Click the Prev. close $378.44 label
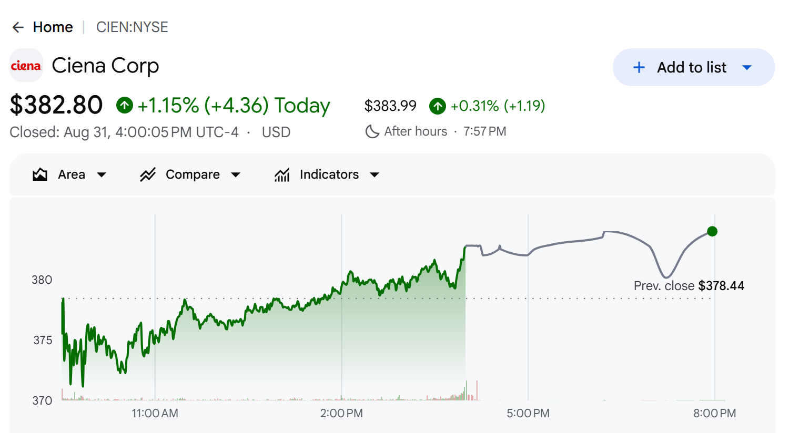 coord(689,286)
